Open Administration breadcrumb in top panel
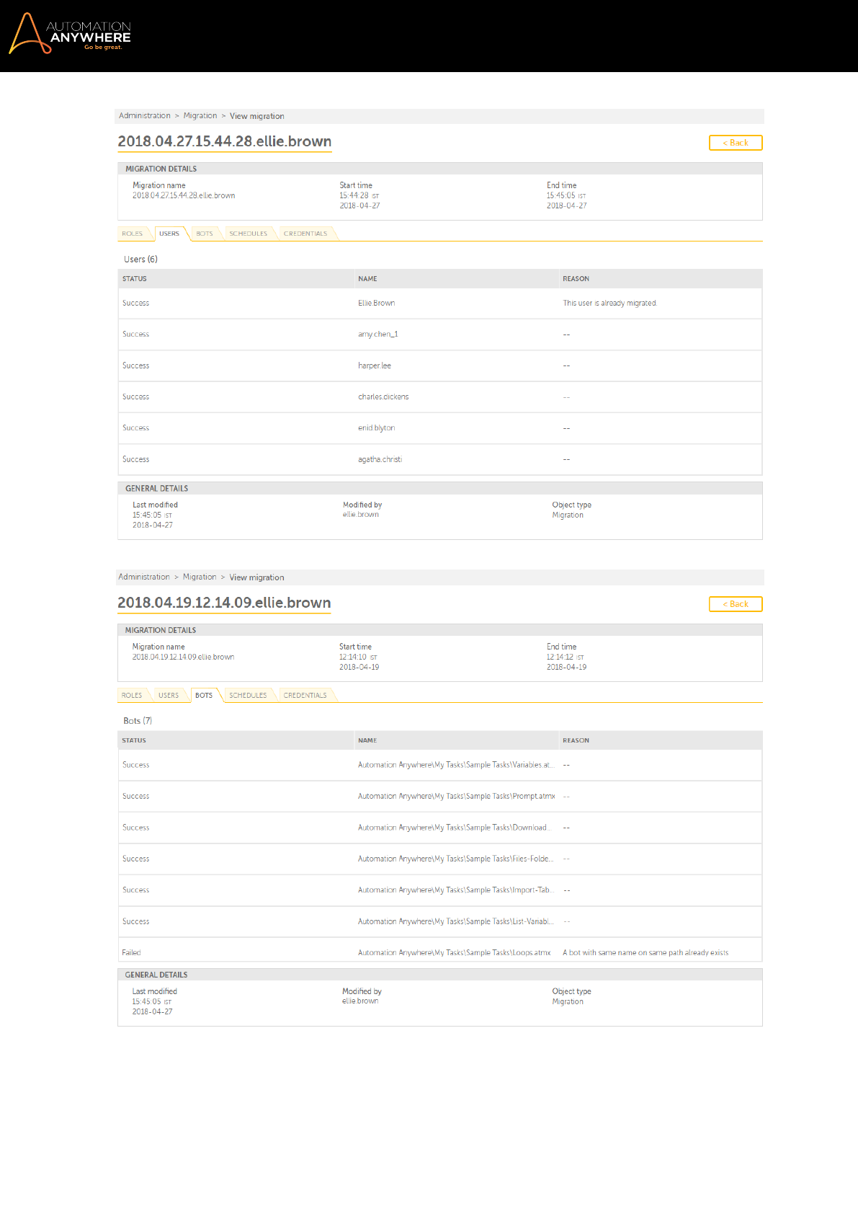 tap(145, 116)
